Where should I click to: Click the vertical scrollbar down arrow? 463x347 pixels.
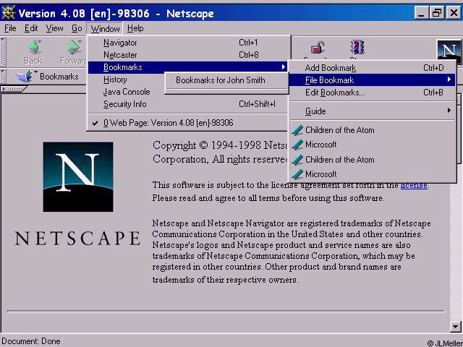455,327
